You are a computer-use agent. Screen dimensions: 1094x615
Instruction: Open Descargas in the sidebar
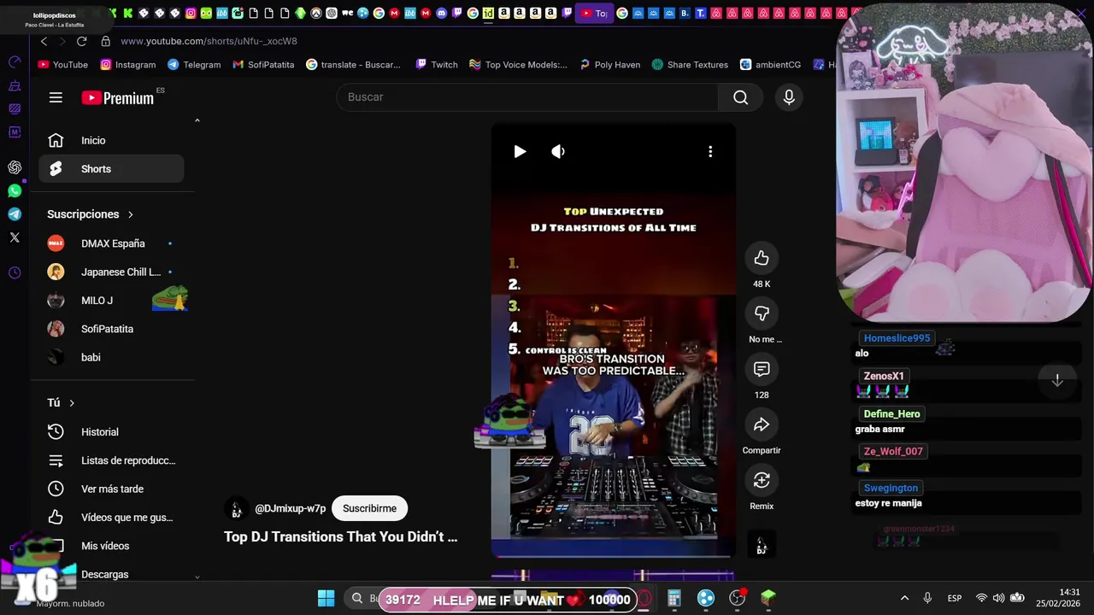(x=111, y=574)
